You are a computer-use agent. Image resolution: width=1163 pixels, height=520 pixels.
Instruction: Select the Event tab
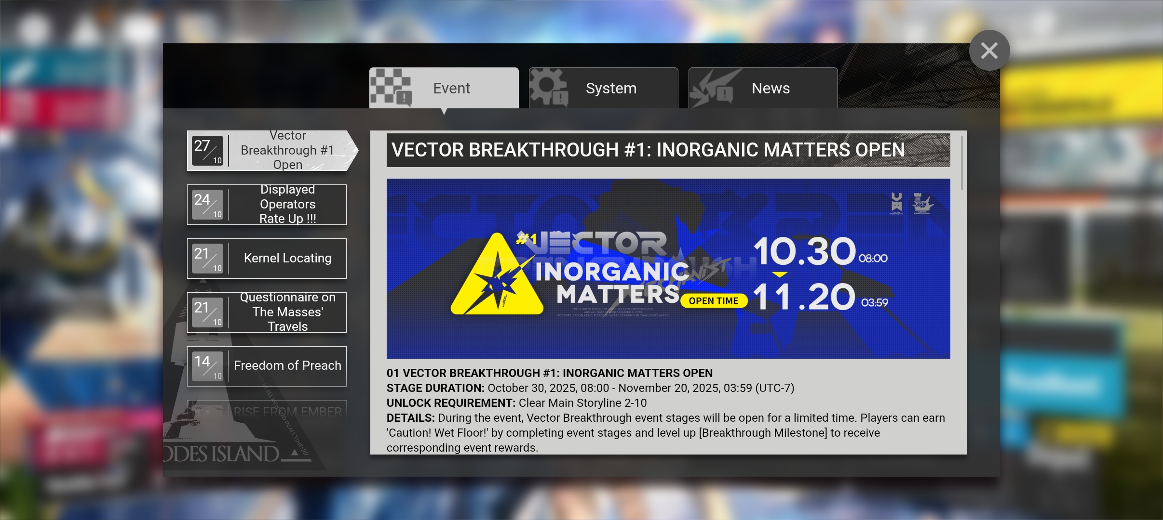point(451,89)
